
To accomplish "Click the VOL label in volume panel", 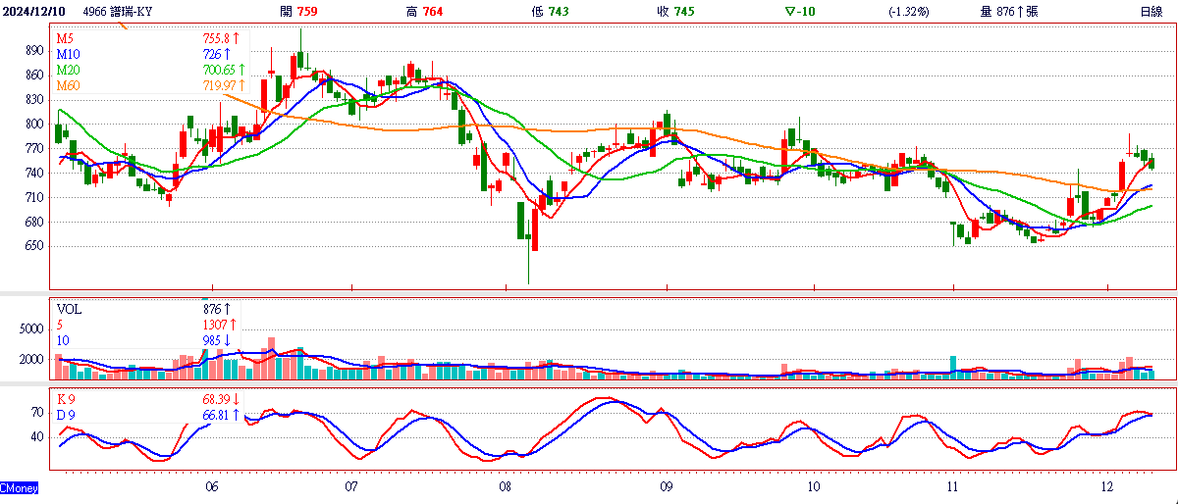I will pos(70,308).
